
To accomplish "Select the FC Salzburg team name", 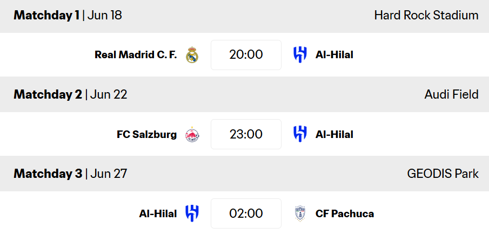I will point(146,134).
